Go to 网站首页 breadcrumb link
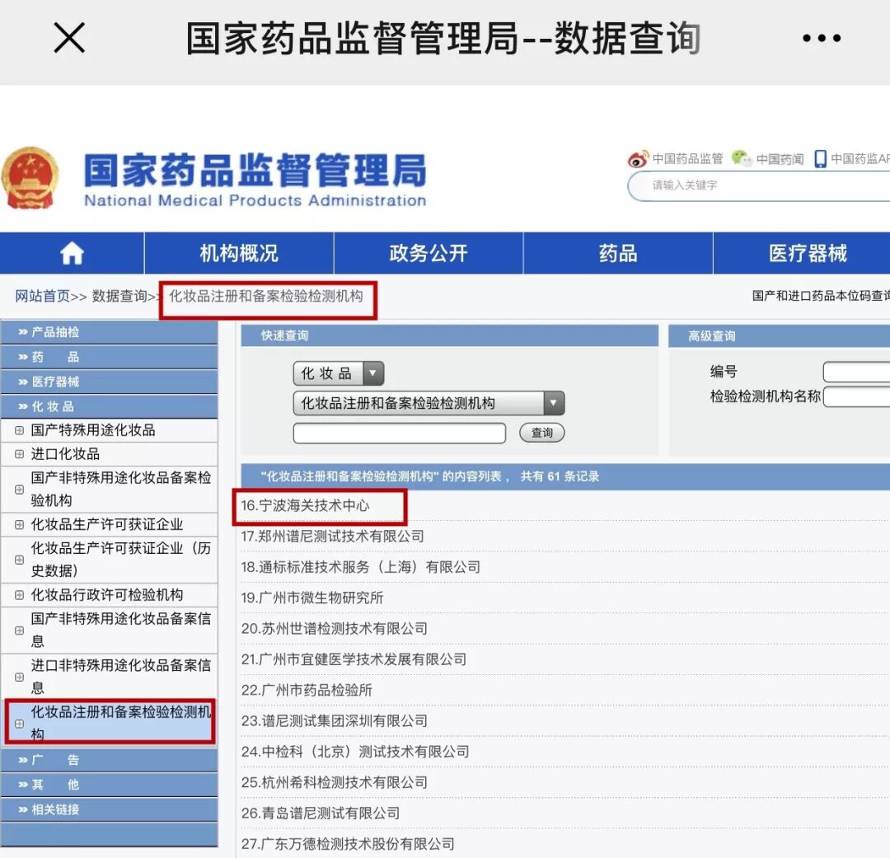890x858 pixels. click(x=42, y=297)
